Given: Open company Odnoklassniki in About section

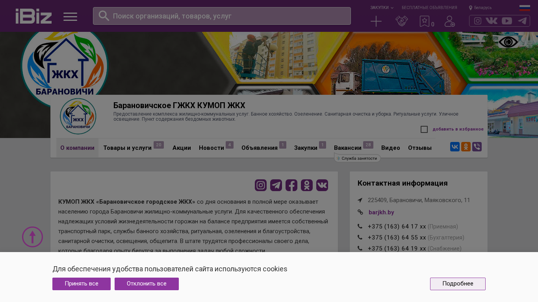Looking at the screenshot, I should [x=307, y=185].
